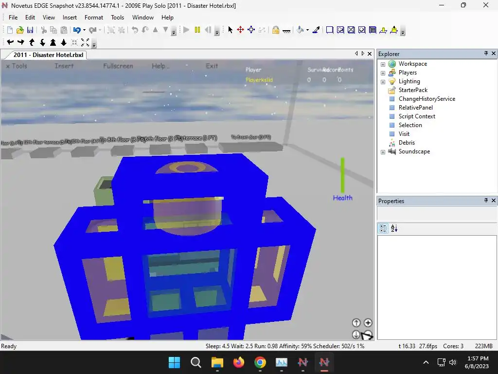Click the Play run button
498x374 pixels.
click(x=186, y=30)
